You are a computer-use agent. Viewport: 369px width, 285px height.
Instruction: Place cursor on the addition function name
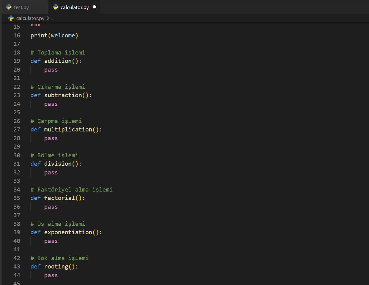(x=58, y=61)
